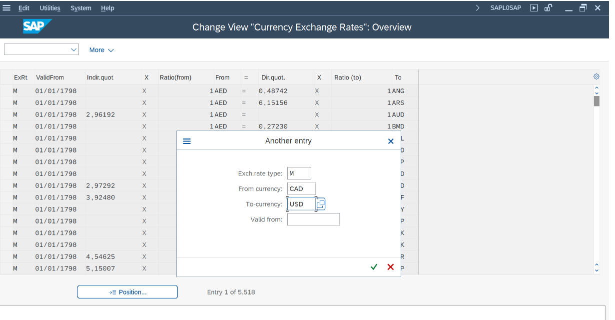Open value help for To-currency field
615x320 pixels.
(x=321, y=204)
